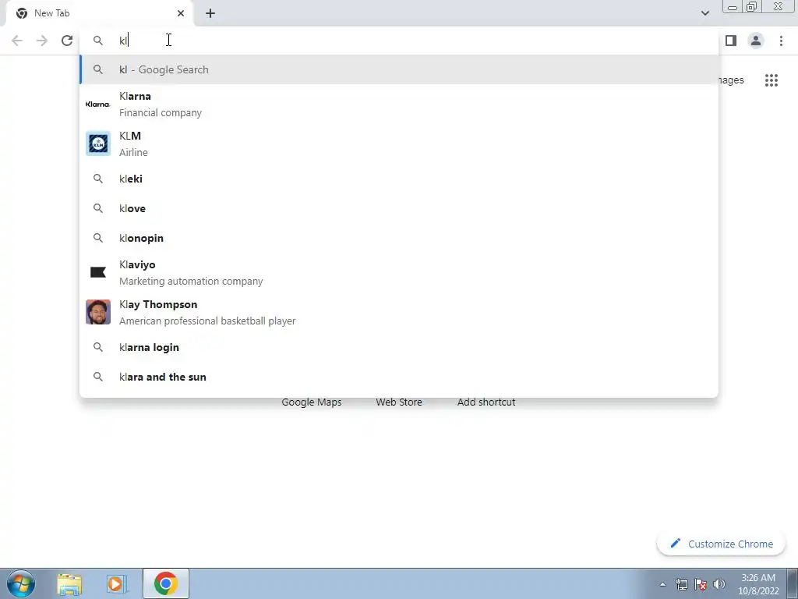
Task: Select the kleki suggestion
Action: 399,179
